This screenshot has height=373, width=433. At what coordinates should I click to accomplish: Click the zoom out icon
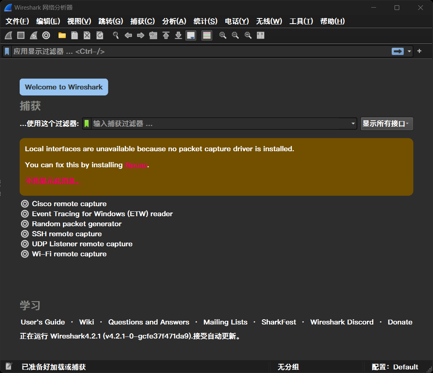(x=235, y=35)
